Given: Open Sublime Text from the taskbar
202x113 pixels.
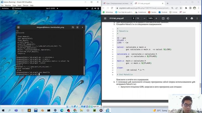Looking at the screenshot, I should [29, 110].
